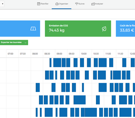135x118 pixels.
Task: Select the Coût de la flotte card
Action: click(x=125, y=29)
